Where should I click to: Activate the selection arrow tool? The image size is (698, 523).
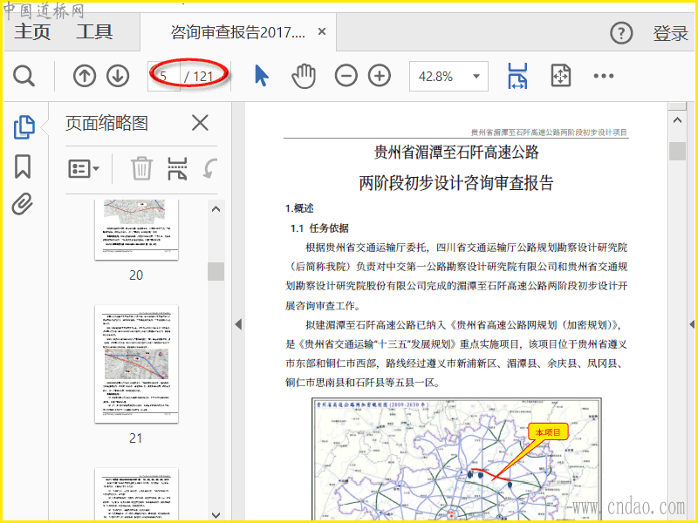pyautogui.click(x=261, y=77)
